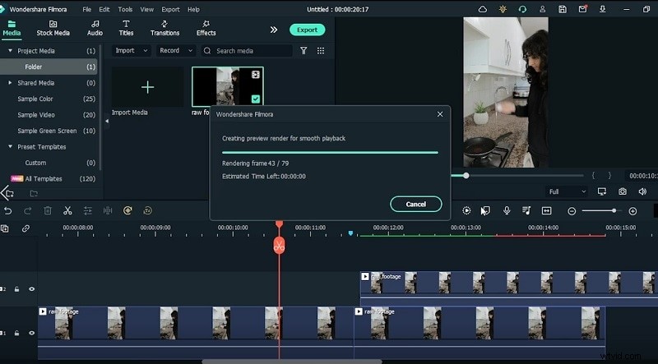Open the File menu
Screen dimensions: 658x364
coord(87,9)
